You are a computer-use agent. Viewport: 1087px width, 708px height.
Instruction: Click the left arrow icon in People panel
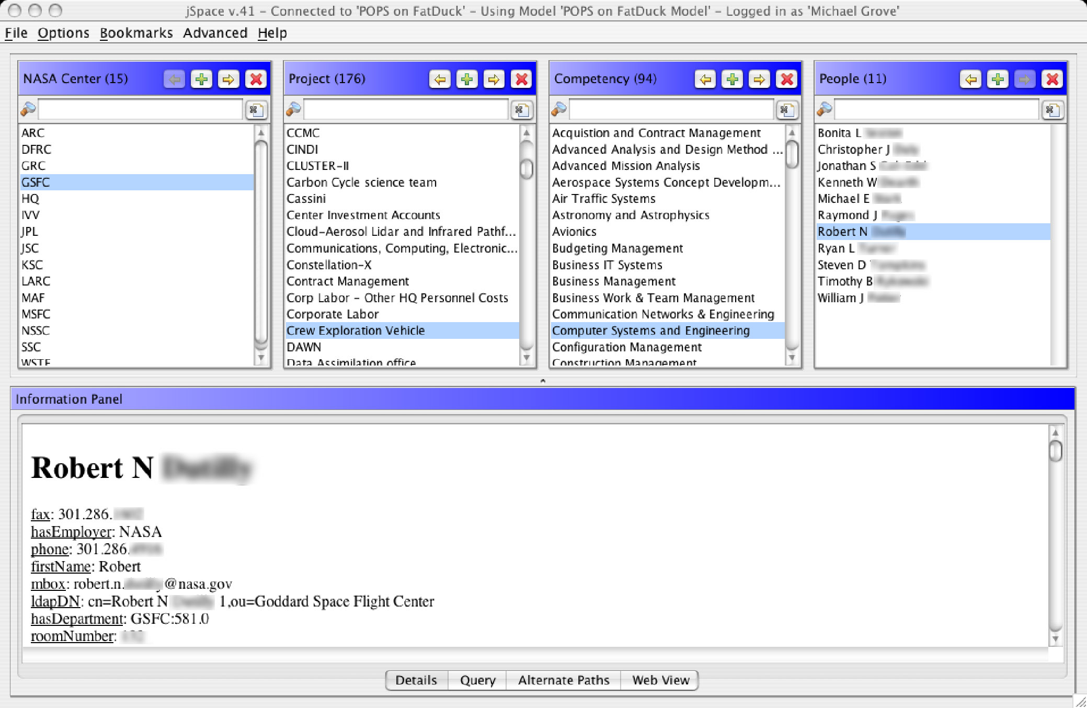(x=970, y=79)
